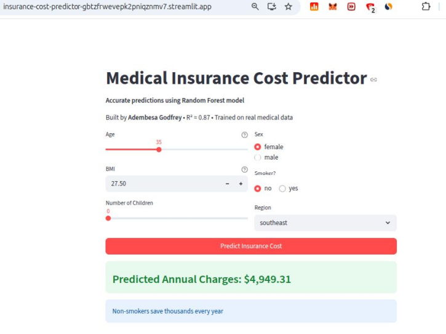Expand the Region dropdown showing southeast

(x=325, y=223)
